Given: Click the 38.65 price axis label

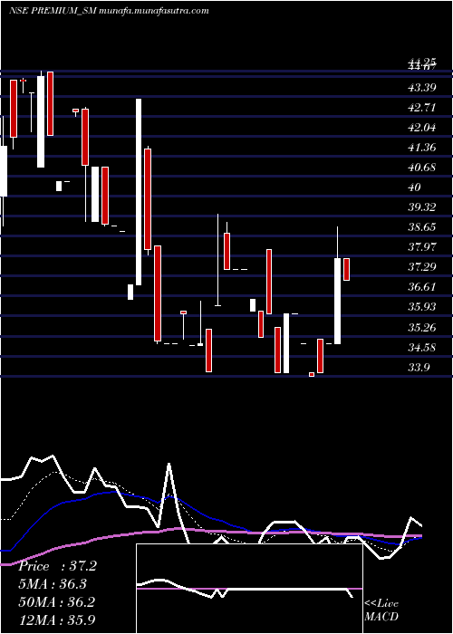Looking at the screenshot, I should (x=422, y=227).
